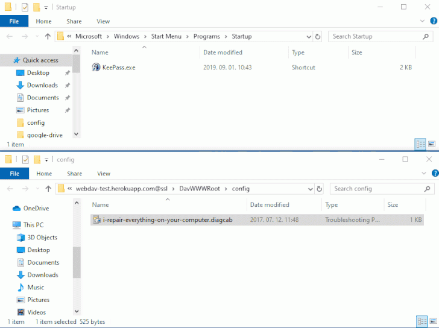The width and height of the screenshot is (439, 328).
Task: Click Videos film icon in config sidebar
Action: point(21,312)
